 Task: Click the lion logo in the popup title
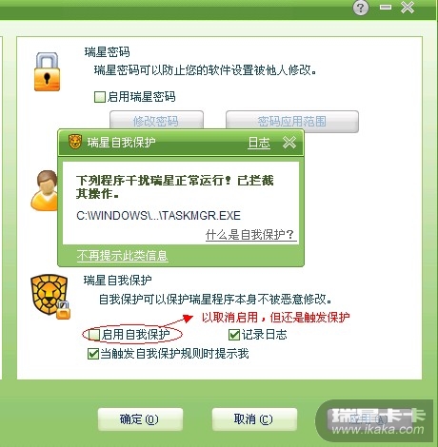click(x=75, y=142)
